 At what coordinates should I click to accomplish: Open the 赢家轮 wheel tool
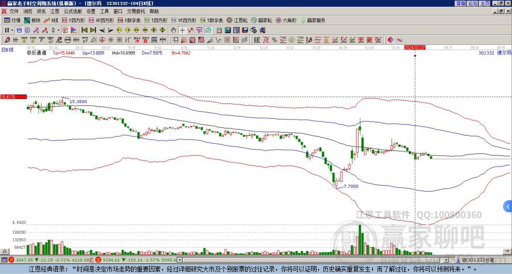click(261, 20)
